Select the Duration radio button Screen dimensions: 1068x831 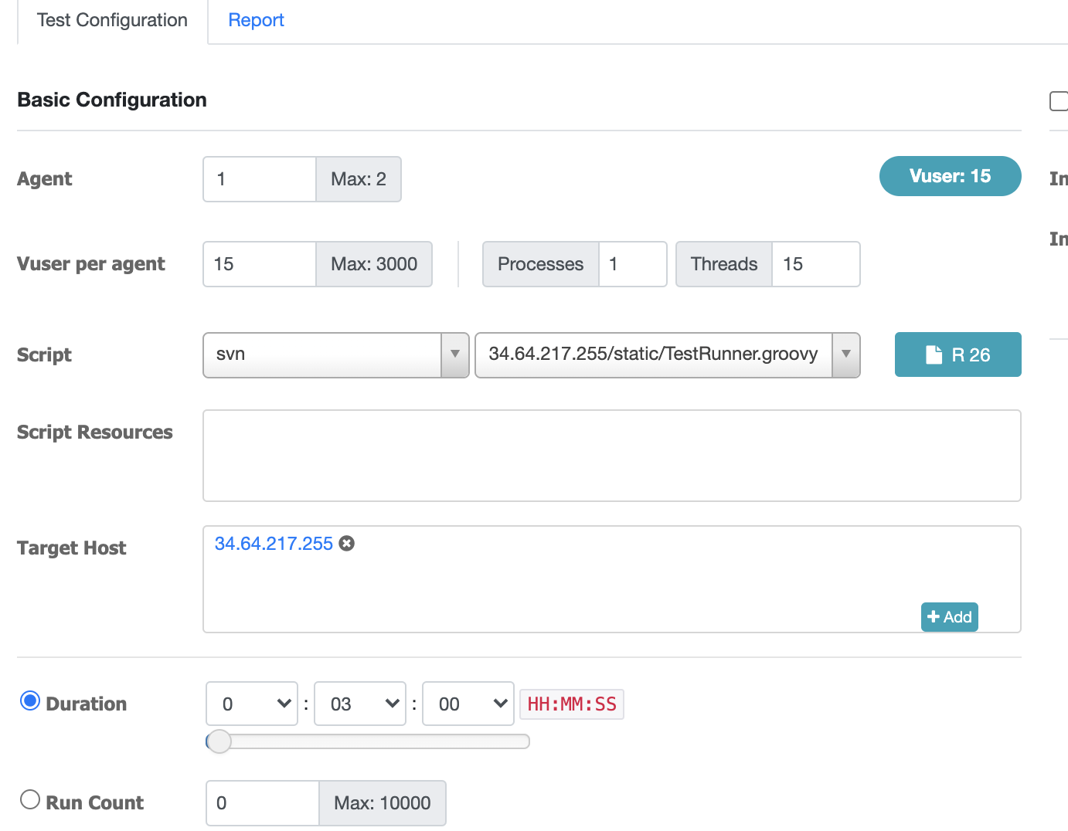[30, 701]
